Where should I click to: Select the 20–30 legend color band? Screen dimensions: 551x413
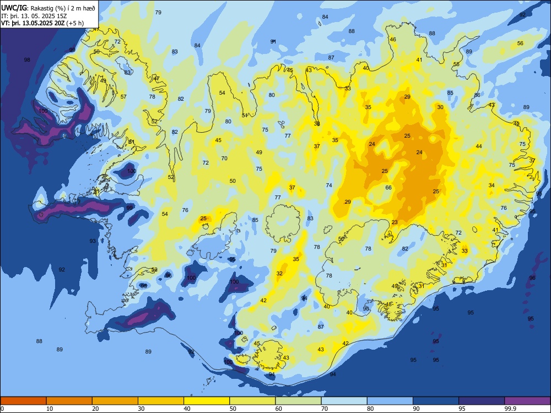(x=115, y=401)
